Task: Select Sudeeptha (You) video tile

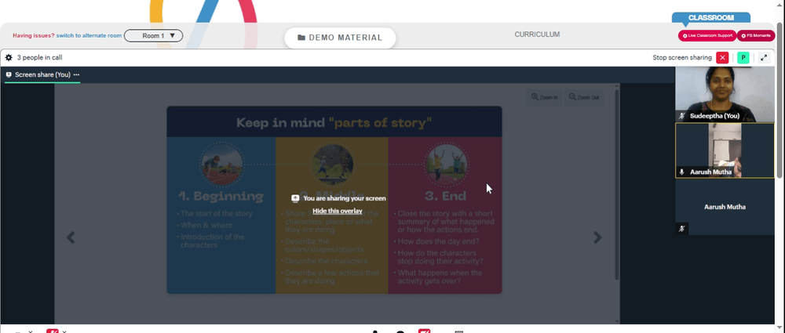Action: pyautogui.click(x=725, y=94)
